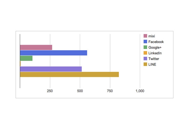Select the Google+ legend color swatch
Screen dimensions: 192x128
point(145,47)
